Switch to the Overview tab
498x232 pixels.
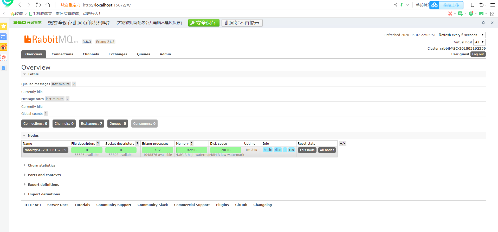[x=34, y=54]
